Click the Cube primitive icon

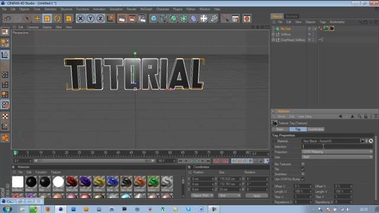[x=154, y=18]
